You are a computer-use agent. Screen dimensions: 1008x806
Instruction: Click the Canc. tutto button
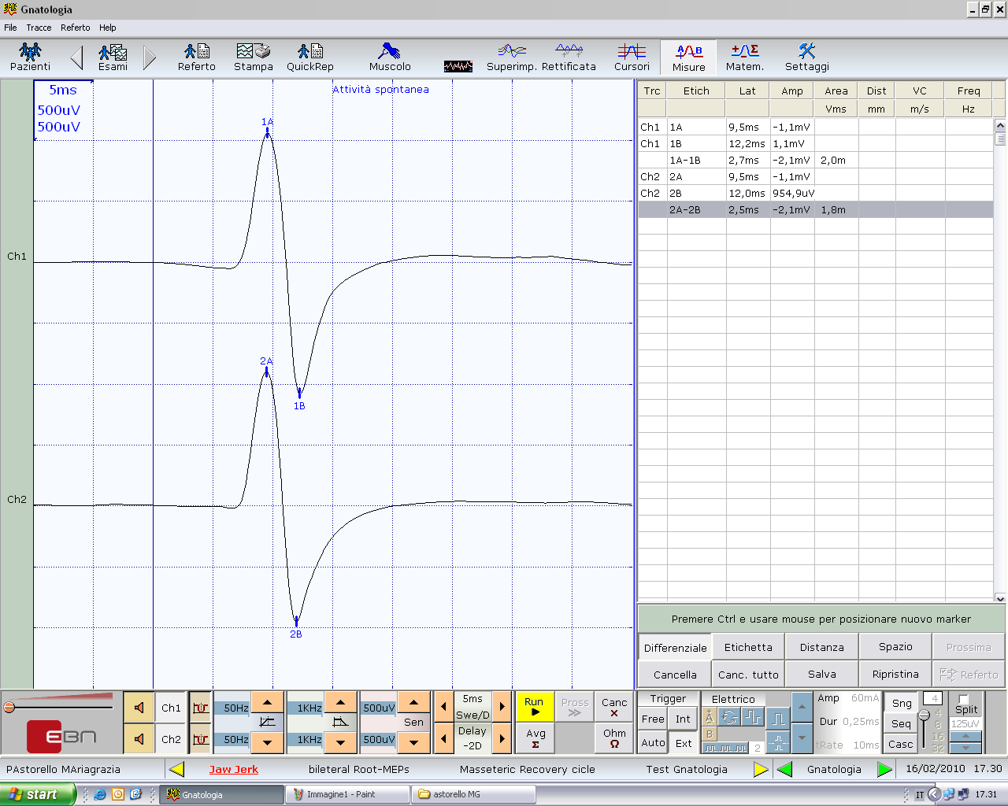click(x=748, y=675)
